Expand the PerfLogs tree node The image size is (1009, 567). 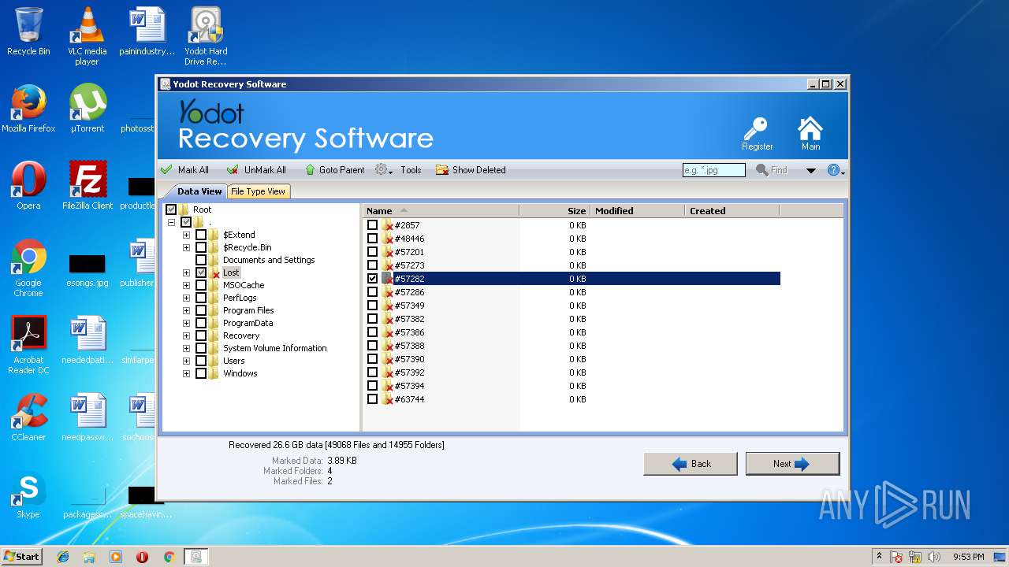[186, 298]
